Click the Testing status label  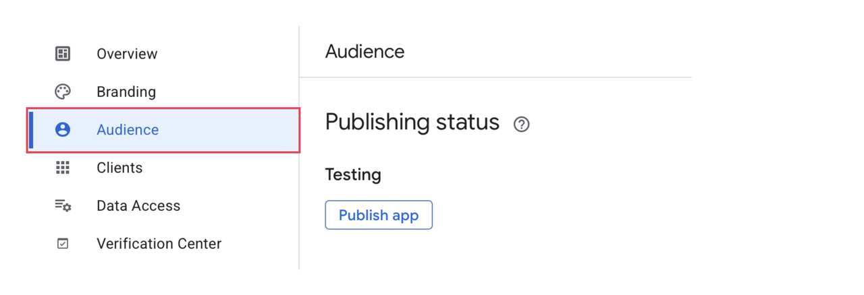click(x=353, y=174)
